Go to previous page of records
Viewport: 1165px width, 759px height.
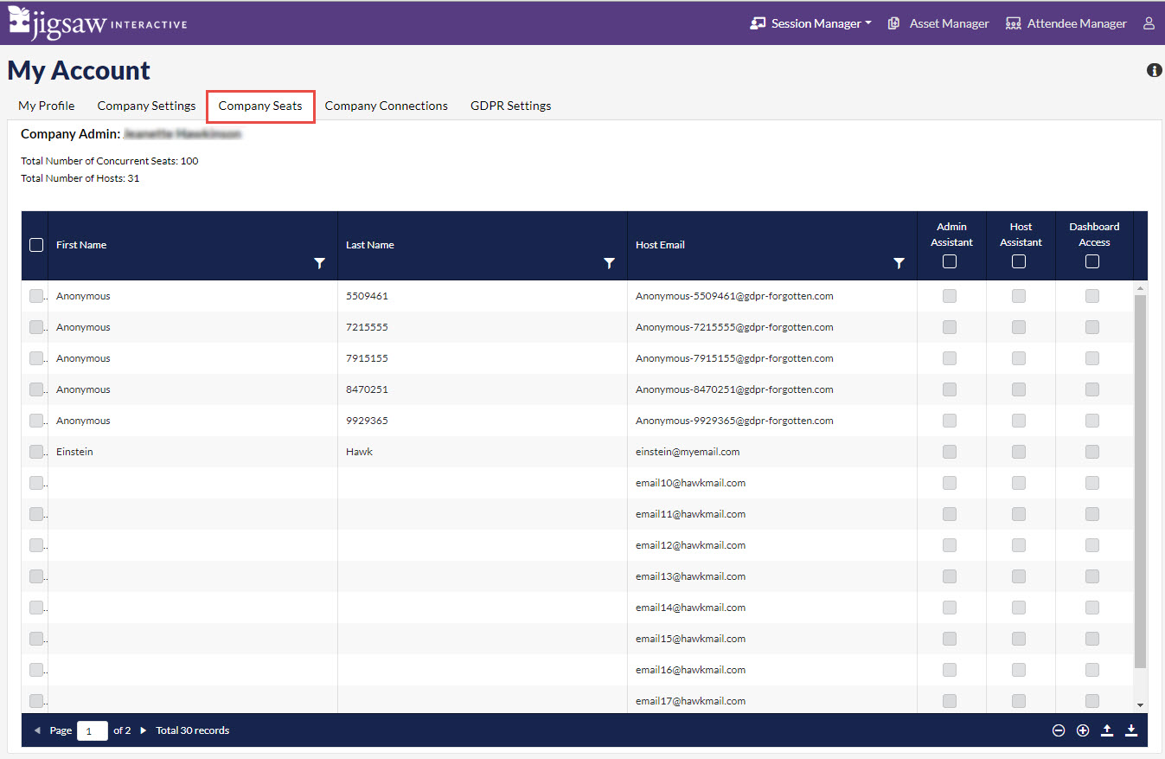pyautogui.click(x=37, y=730)
